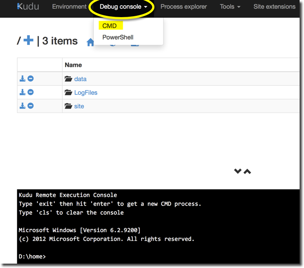The image size is (304, 268).
Task: Open the Debug console dropdown
Action: pos(124,7)
